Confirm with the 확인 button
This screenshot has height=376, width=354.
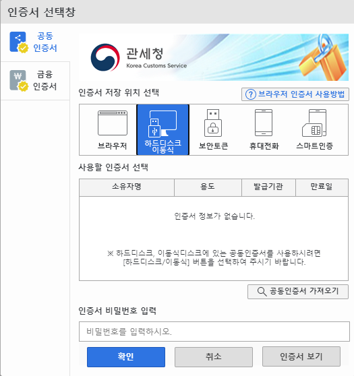point(126,357)
